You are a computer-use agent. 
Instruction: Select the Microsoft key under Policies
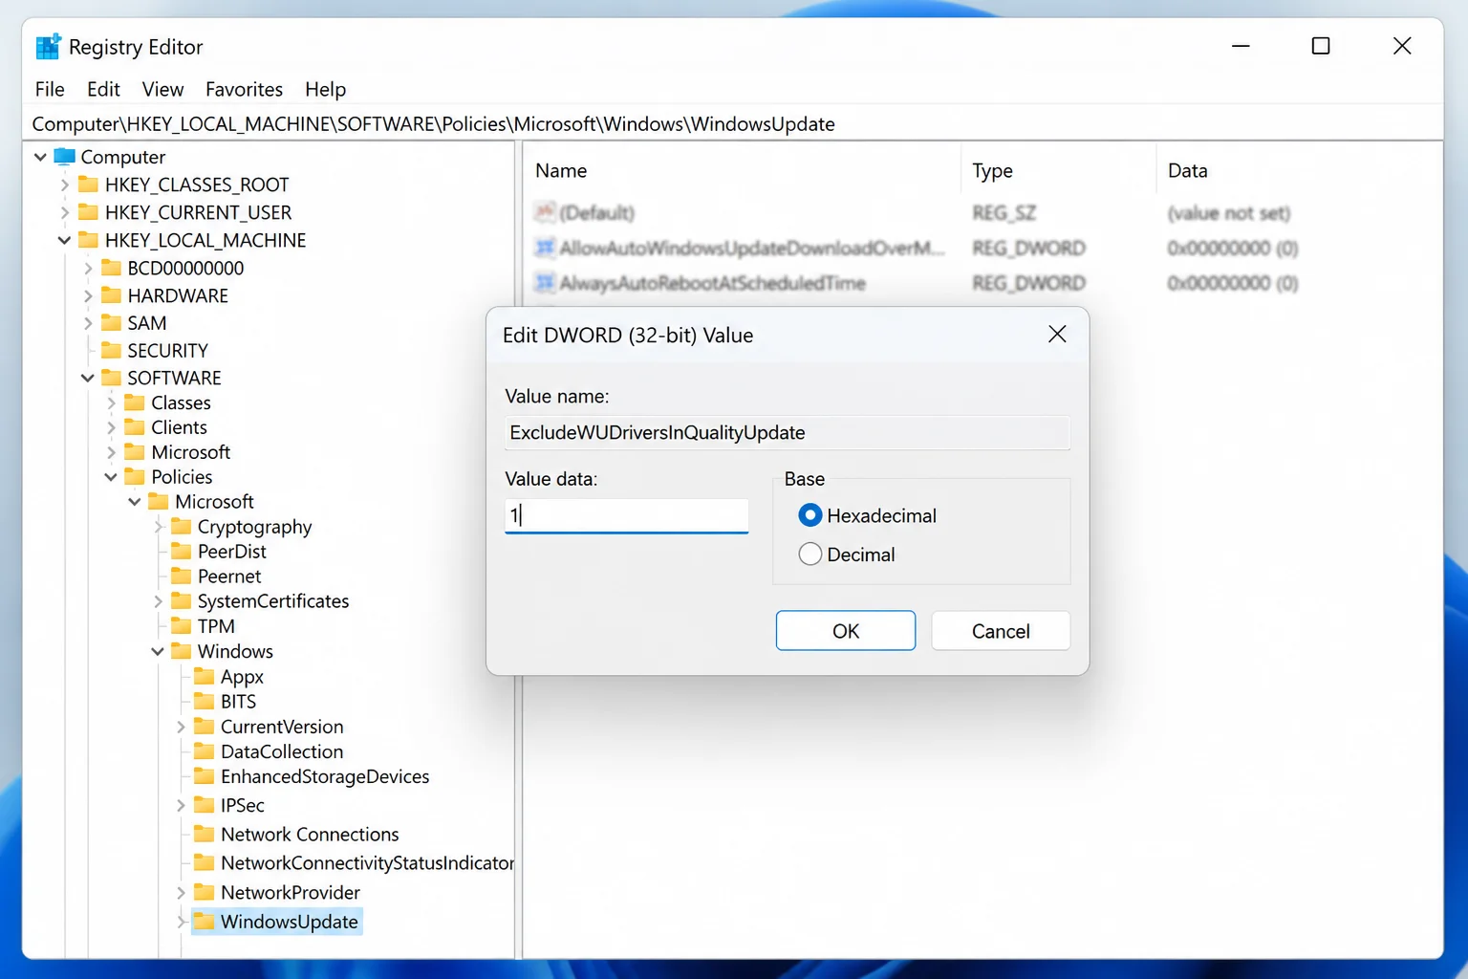[x=214, y=502]
